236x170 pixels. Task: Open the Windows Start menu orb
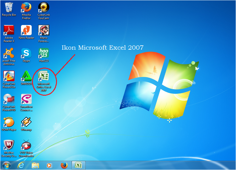click(x=6, y=165)
